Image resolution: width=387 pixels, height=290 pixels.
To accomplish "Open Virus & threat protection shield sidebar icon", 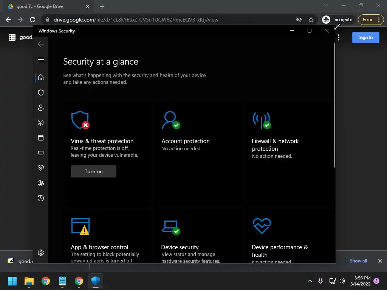I will pyautogui.click(x=41, y=93).
